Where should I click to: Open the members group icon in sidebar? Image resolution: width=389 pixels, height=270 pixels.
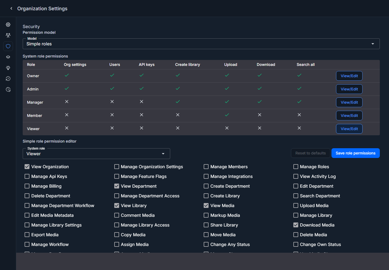(x=8, y=35)
